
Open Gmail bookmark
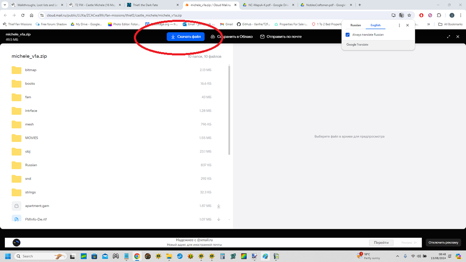pos(227,24)
